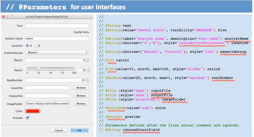Click the red close window button
The width and height of the screenshot is (254, 137).
3,17
